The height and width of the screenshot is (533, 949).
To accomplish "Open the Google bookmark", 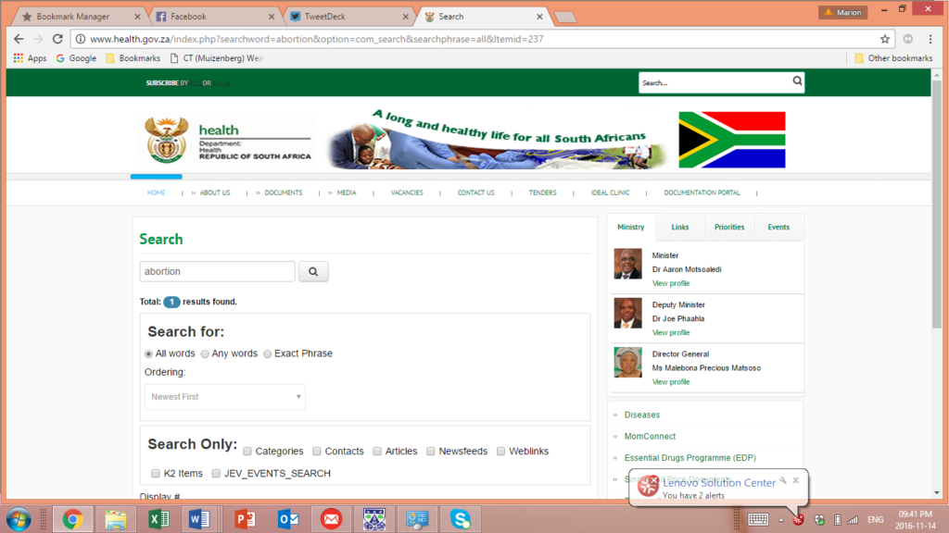I will 76,58.
